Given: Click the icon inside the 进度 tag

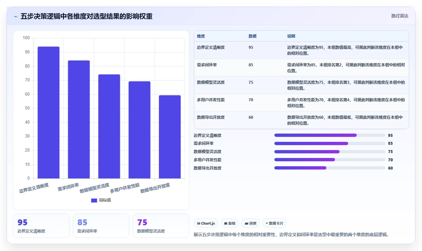Looking at the screenshot, I should (x=246, y=224).
